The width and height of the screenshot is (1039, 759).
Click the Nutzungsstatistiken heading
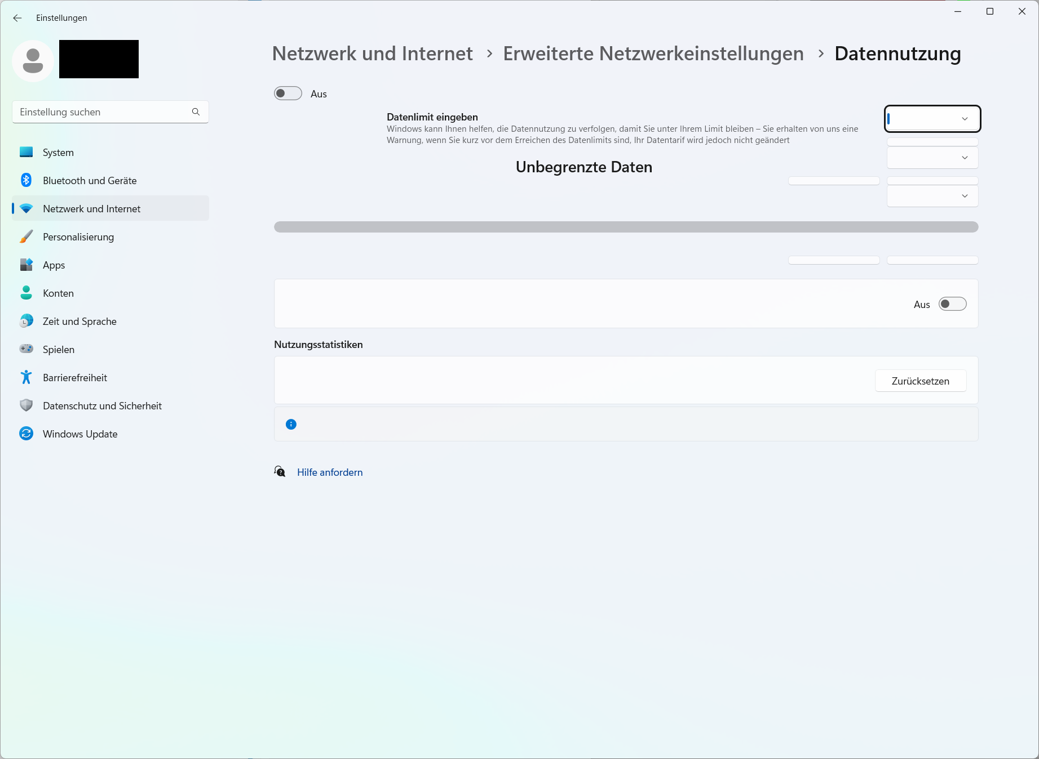point(319,345)
